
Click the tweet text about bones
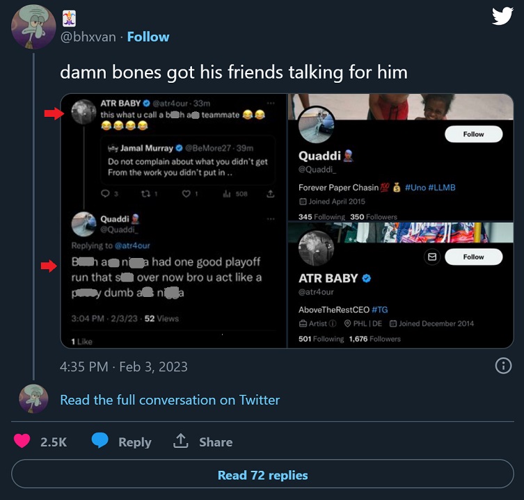(x=234, y=72)
